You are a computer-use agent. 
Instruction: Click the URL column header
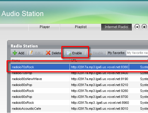[x=99, y=60]
